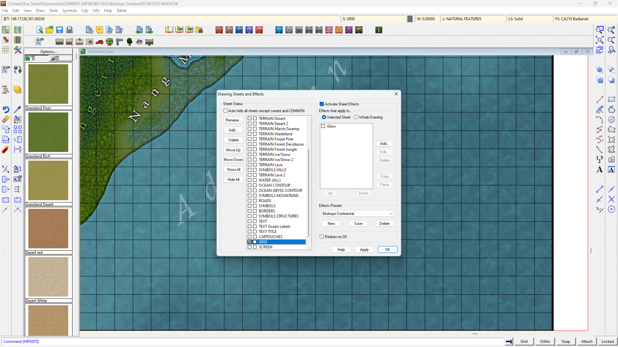Click the hourglass magnifier icon
Image resolution: width=618 pixels, height=347 pixels.
[x=6, y=90]
